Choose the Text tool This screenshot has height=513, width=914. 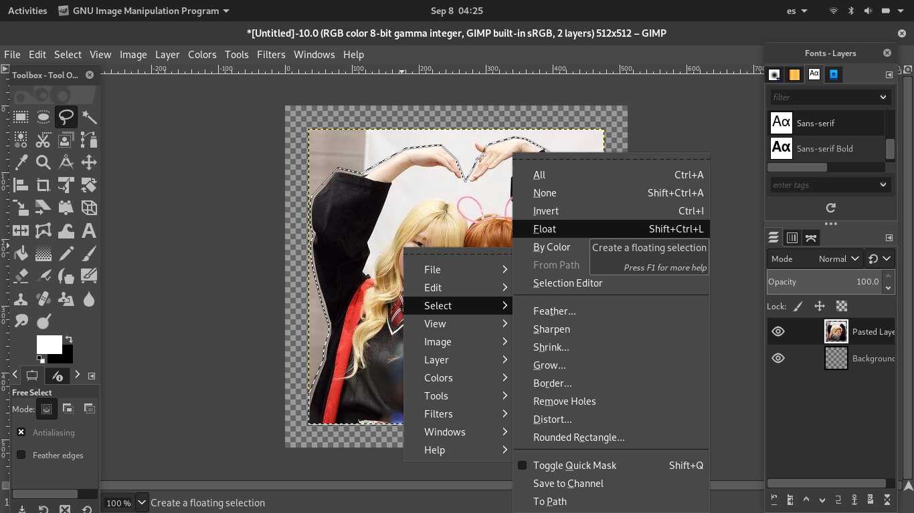tap(89, 231)
